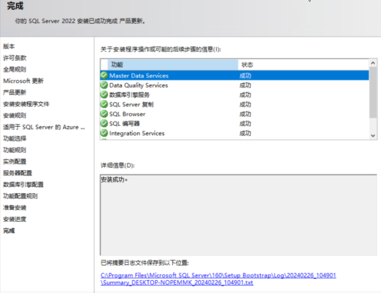Click the bold 完成 sidebar step
Viewport: 381px width, 293px height.
pos(9,230)
